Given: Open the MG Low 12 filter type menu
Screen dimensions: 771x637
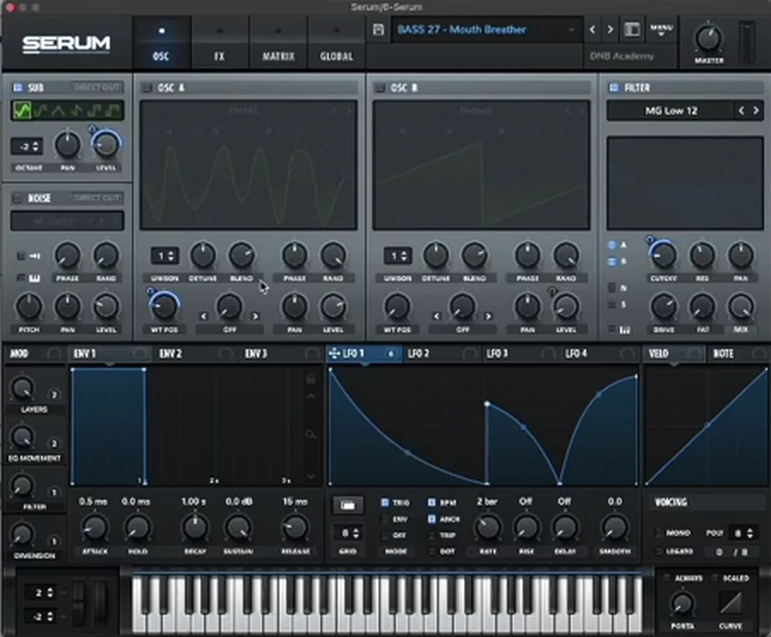Looking at the screenshot, I should (671, 111).
